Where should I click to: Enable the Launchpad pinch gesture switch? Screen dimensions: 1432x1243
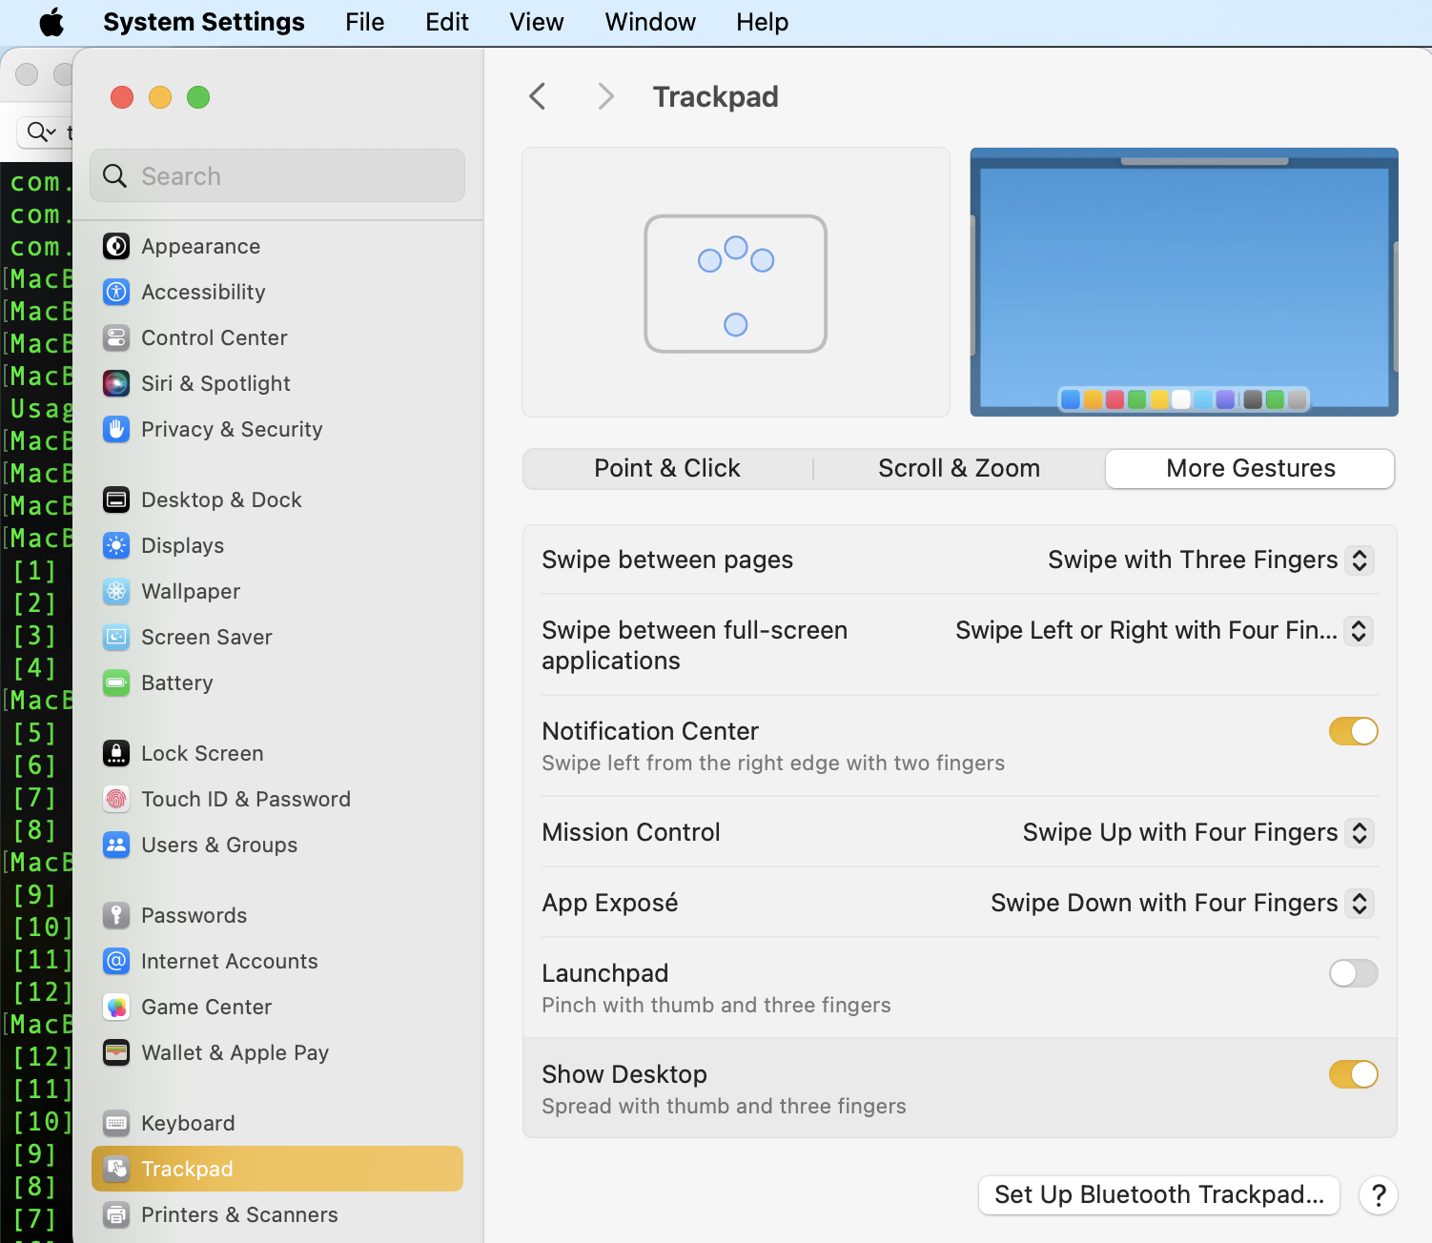coord(1354,973)
